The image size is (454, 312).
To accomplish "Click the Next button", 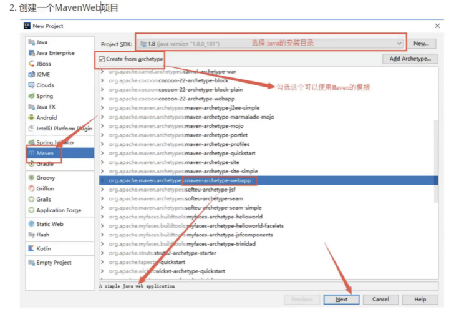I will click(341, 300).
